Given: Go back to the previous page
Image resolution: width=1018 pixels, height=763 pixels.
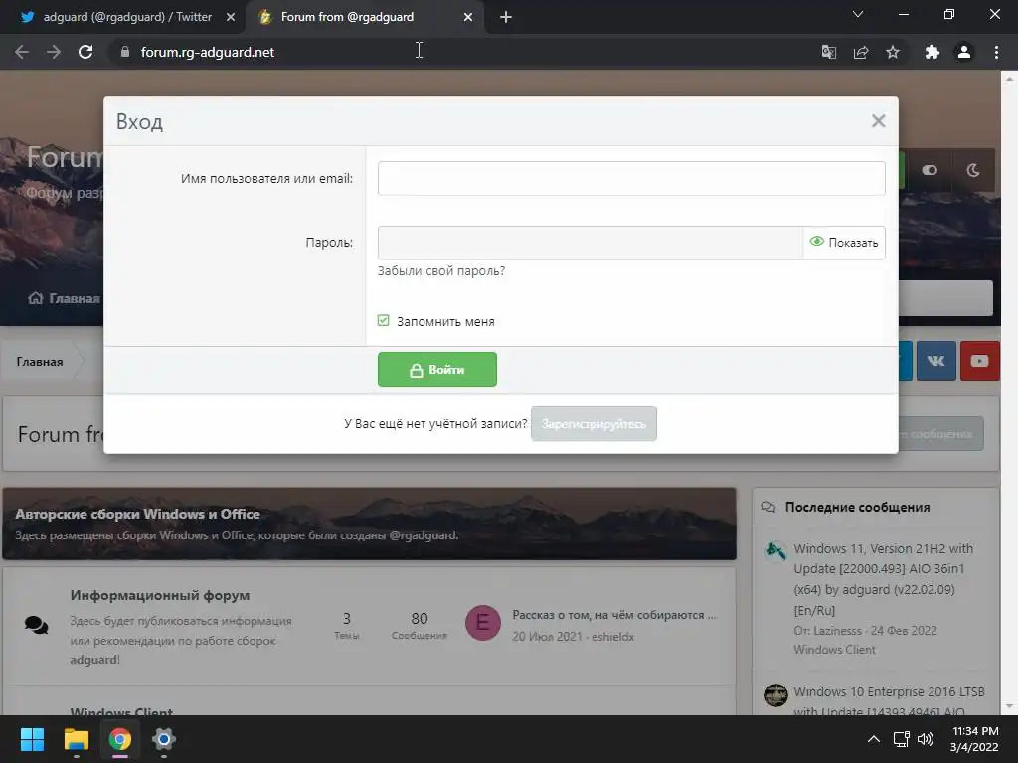Looking at the screenshot, I should coord(22,52).
